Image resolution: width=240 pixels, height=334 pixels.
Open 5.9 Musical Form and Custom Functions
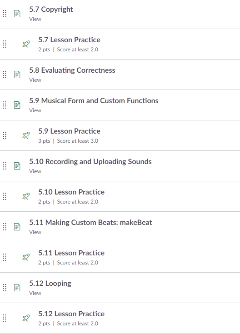(x=94, y=101)
